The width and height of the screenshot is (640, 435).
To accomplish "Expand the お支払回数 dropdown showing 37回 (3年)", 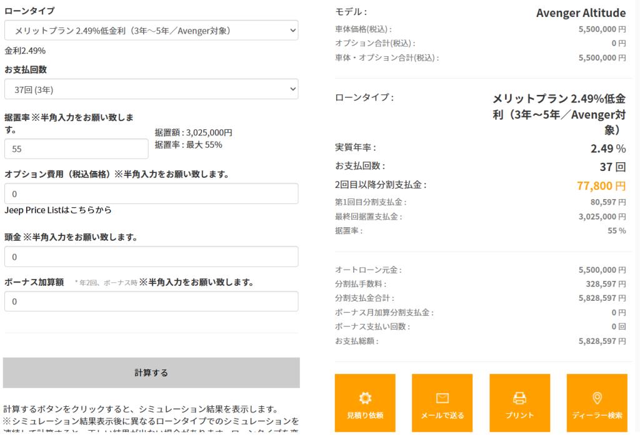I will 151,89.
